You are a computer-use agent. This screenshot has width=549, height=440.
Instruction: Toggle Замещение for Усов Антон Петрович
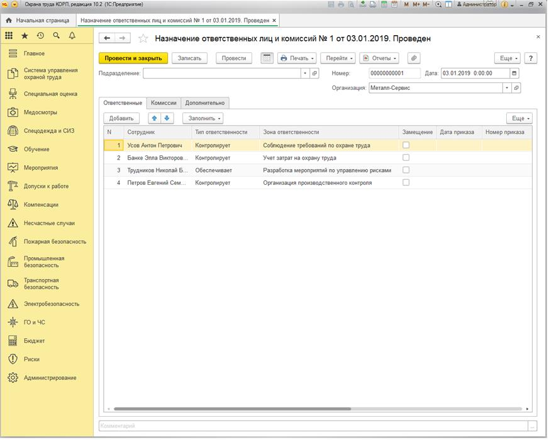tap(406, 145)
